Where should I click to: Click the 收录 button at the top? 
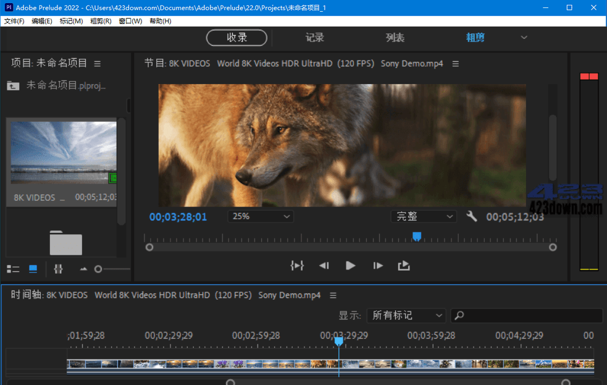[x=237, y=37]
